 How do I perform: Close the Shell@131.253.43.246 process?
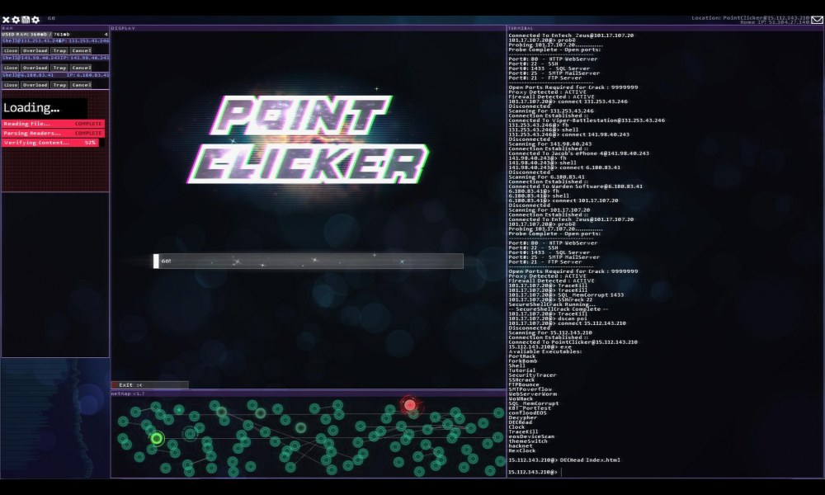coord(11,51)
